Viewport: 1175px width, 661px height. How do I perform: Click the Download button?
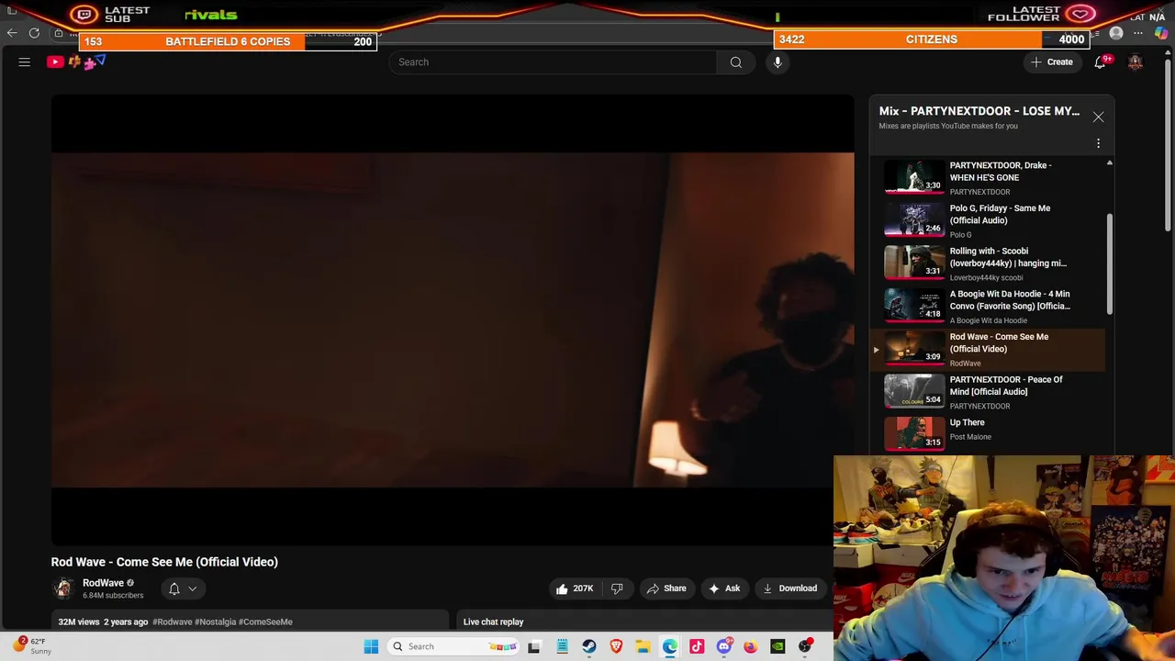pos(789,588)
